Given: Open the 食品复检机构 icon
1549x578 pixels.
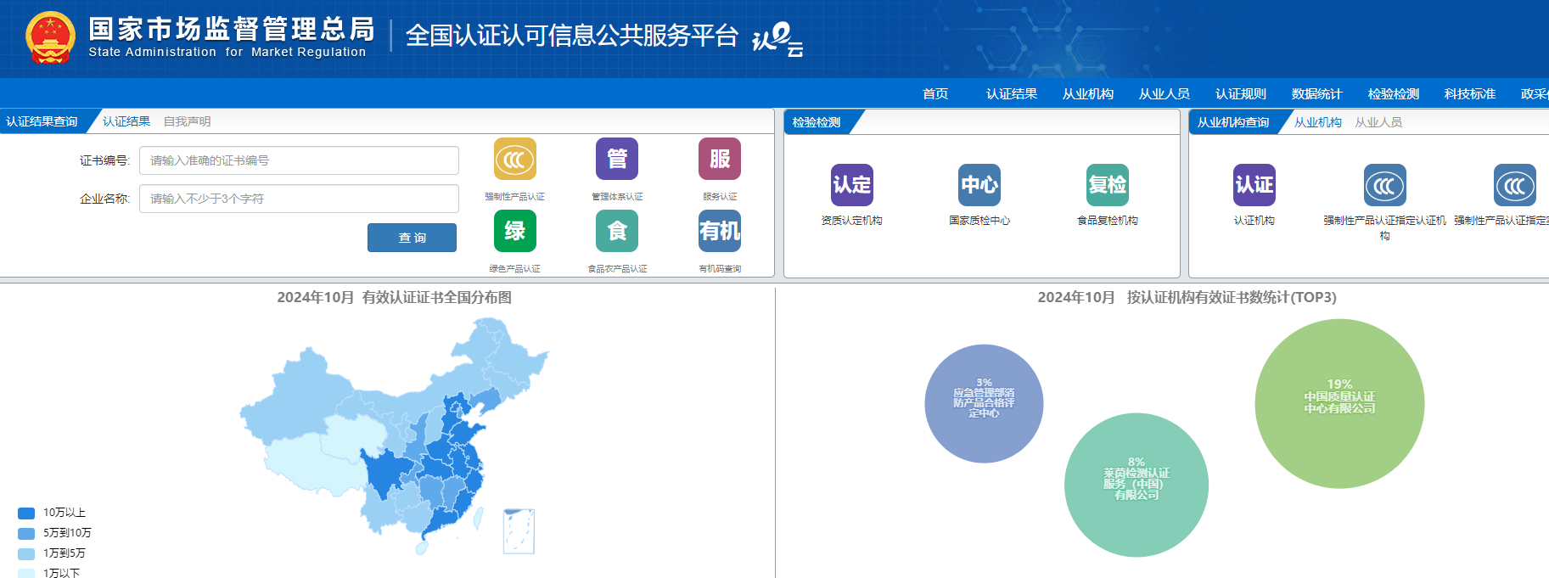Looking at the screenshot, I should 1108,185.
